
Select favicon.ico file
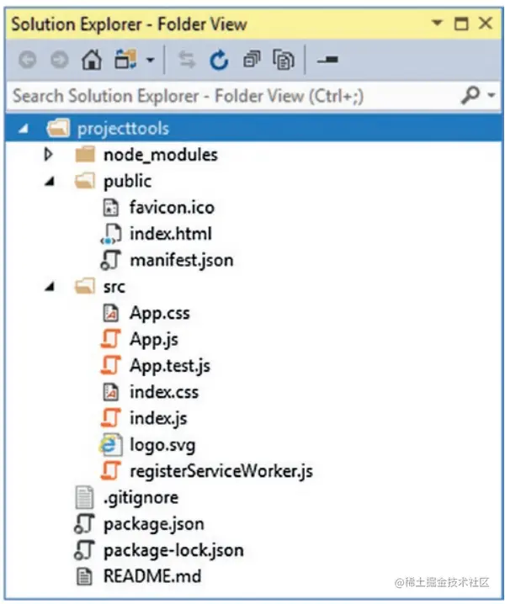pyautogui.click(x=172, y=208)
